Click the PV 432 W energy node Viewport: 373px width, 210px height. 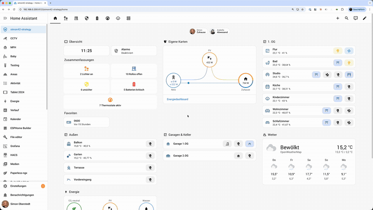coord(209,60)
